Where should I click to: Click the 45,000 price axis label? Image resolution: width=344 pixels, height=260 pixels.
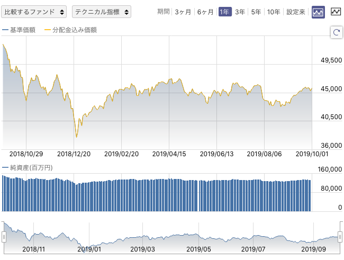point(331,89)
